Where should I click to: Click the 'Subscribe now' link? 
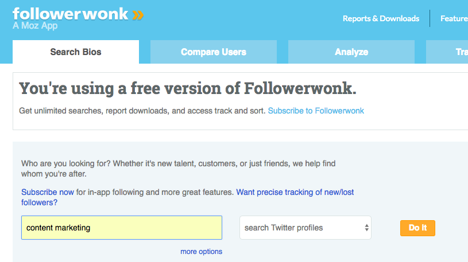click(48, 192)
